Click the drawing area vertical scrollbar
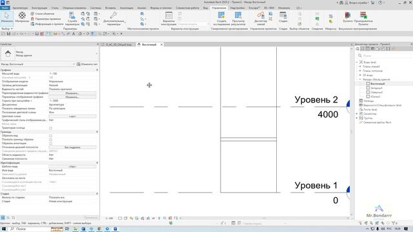 click(351, 131)
